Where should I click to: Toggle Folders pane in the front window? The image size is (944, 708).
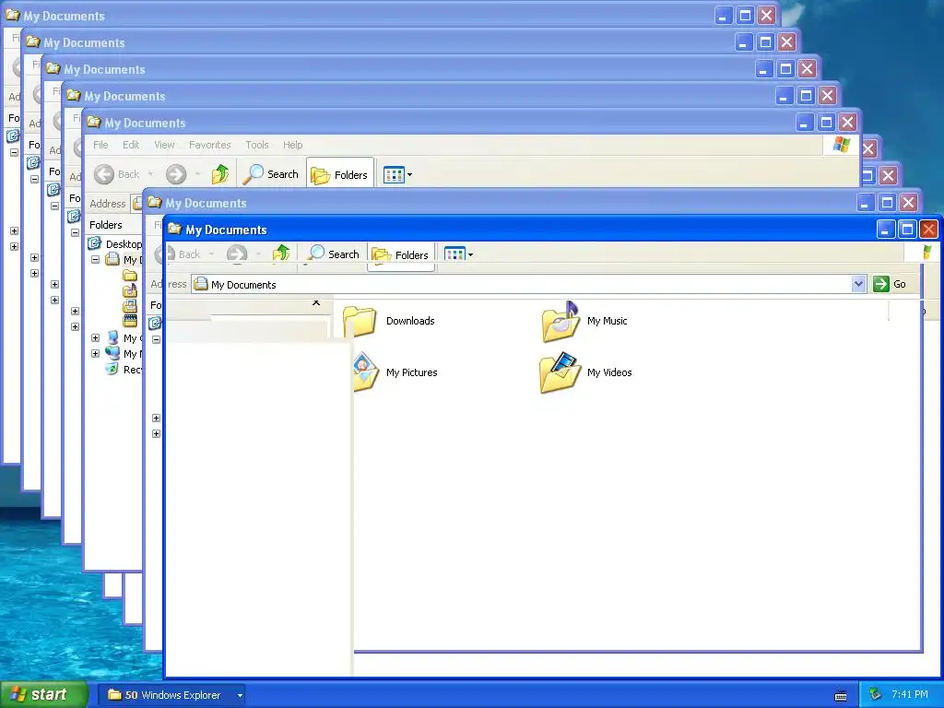(x=400, y=254)
